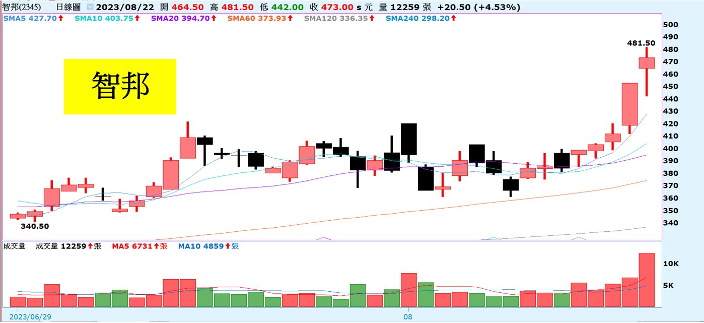Click the red up arrow beside SMA5
Viewport: 704px width, 323px height.
(60, 18)
